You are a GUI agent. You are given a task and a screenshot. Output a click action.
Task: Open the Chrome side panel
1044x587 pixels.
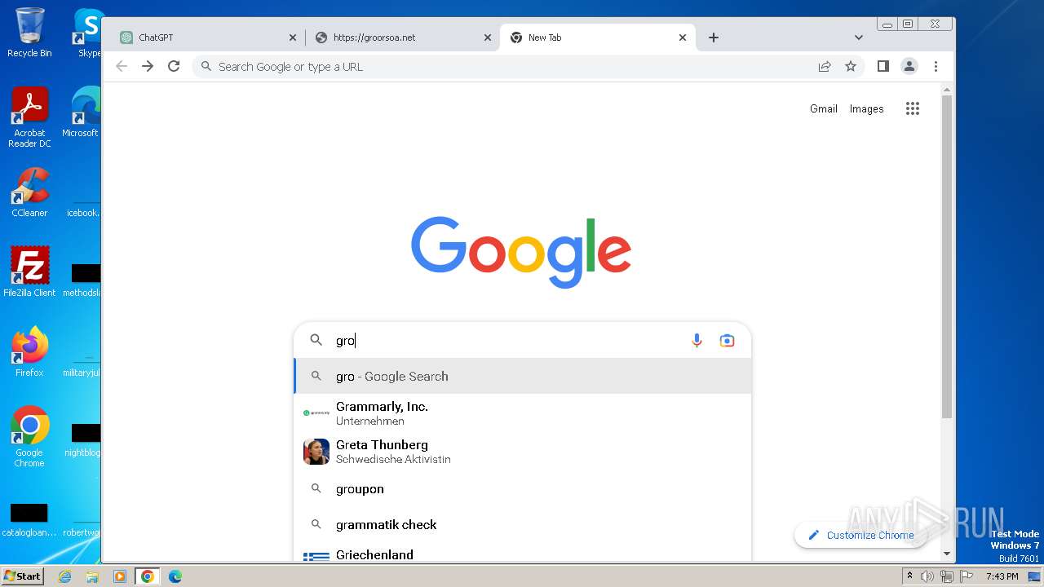tap(883, 66)
